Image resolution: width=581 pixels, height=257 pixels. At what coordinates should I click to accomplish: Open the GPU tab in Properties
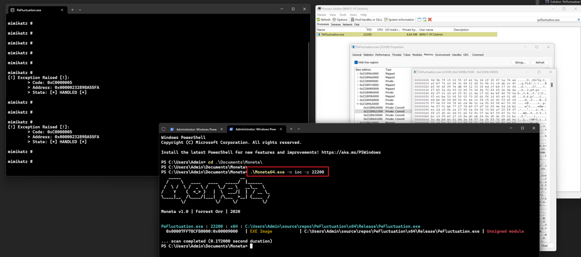click(466, 55)
